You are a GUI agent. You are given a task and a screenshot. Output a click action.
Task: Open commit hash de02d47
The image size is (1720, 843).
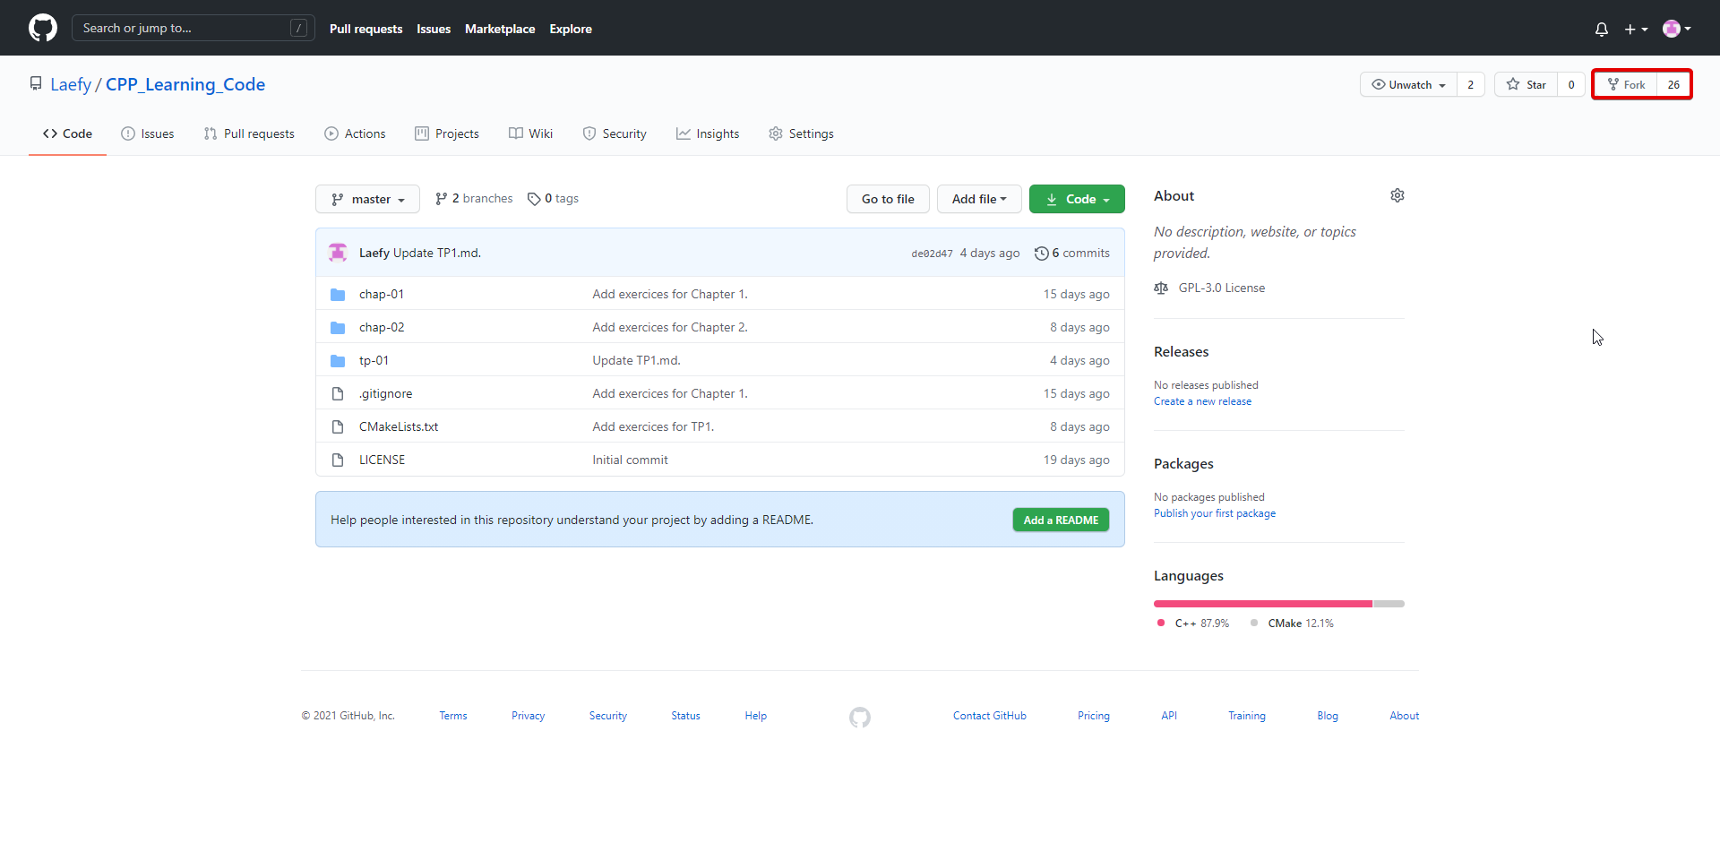point(932,254)
